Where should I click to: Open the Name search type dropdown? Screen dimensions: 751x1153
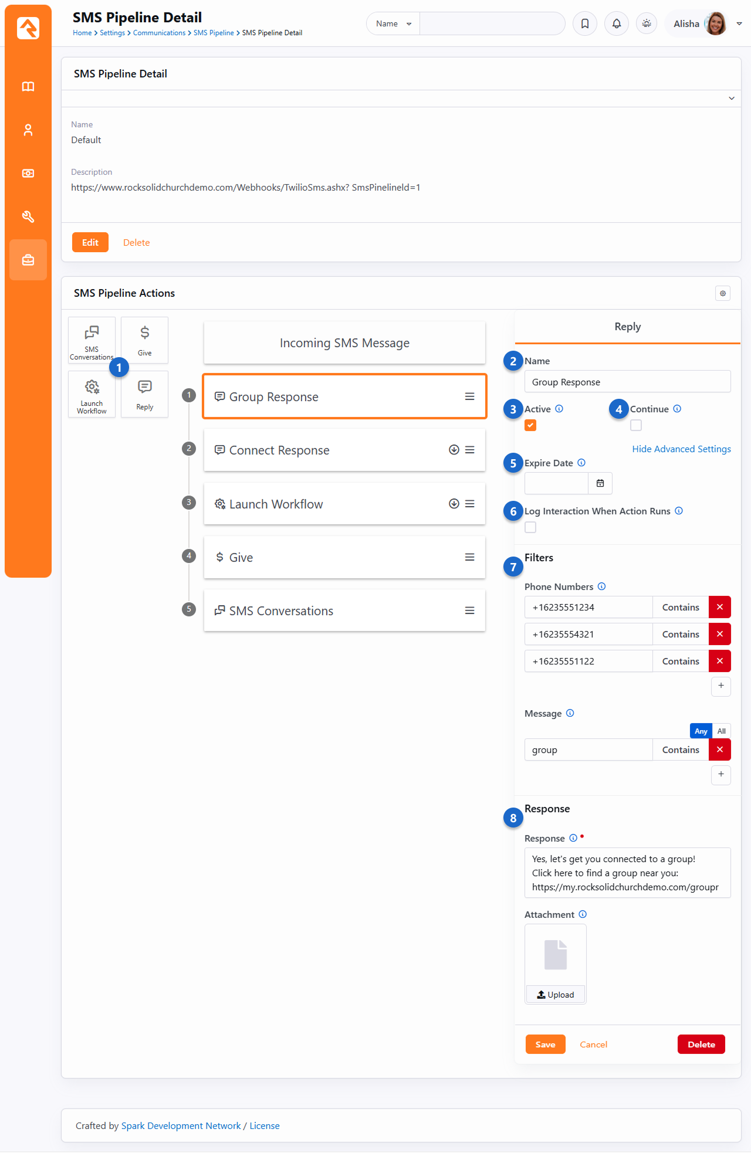[x=393, y=23]
